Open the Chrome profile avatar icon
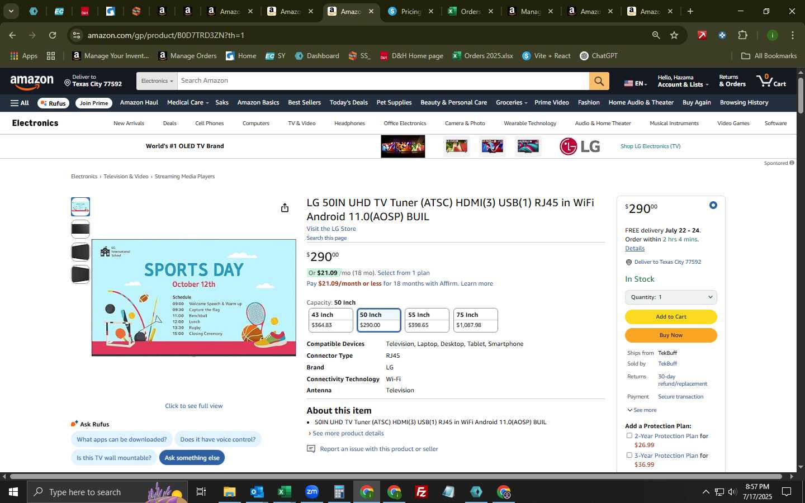 772,35
